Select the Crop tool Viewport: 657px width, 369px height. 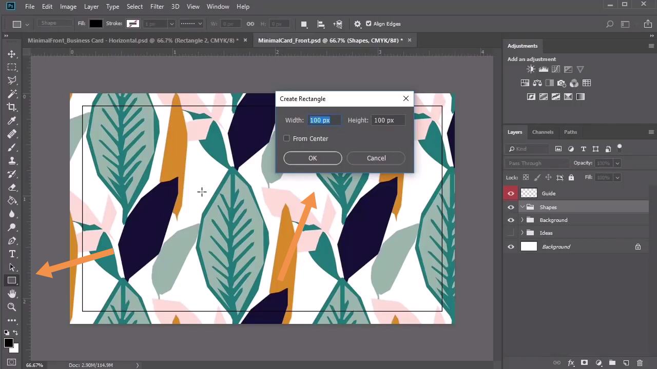[x=12, y=107]
